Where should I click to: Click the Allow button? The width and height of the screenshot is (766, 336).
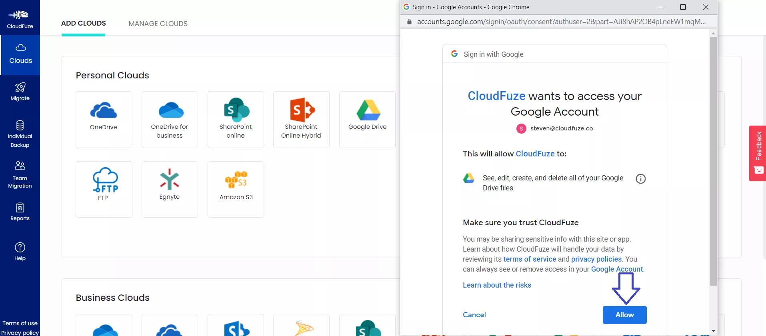click(x=624, y=315)
